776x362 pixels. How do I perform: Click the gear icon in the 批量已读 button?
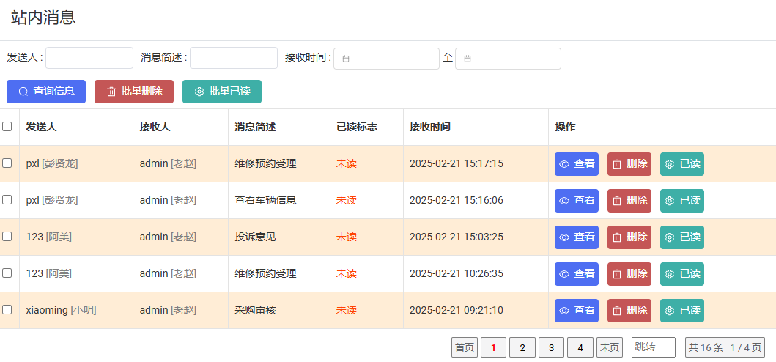[x=199, y=92]
